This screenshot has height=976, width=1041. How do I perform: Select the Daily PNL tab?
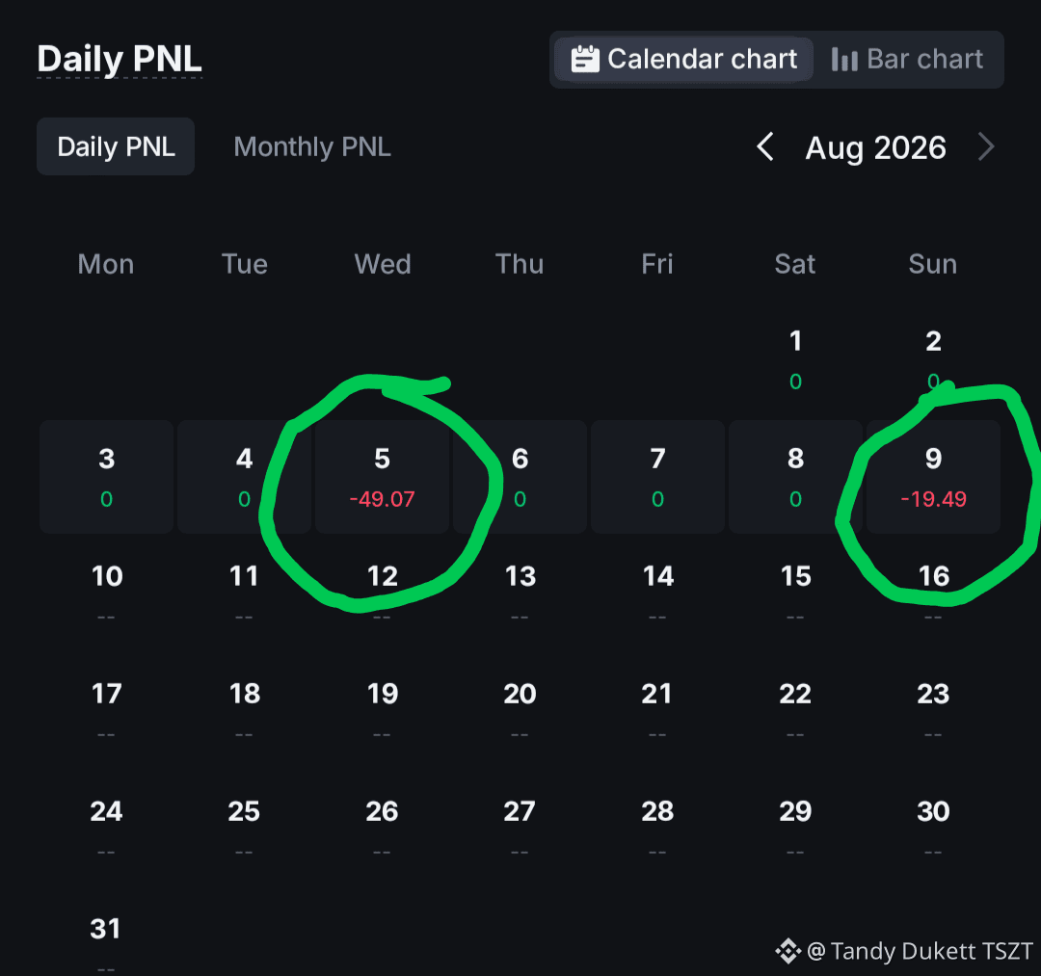pyautogui.click(x=116, y=146)
